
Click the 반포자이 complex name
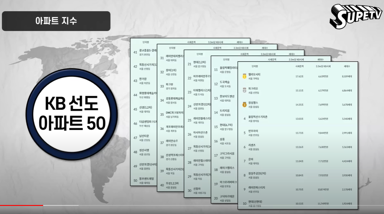tap(253, 131)
